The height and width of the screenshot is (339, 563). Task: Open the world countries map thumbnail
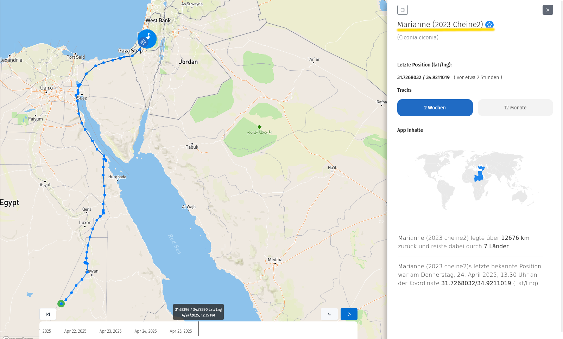pos(475,179)
